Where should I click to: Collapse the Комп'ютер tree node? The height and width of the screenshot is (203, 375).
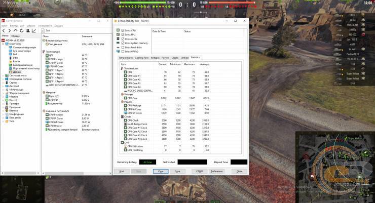click(x=3, y=44)
